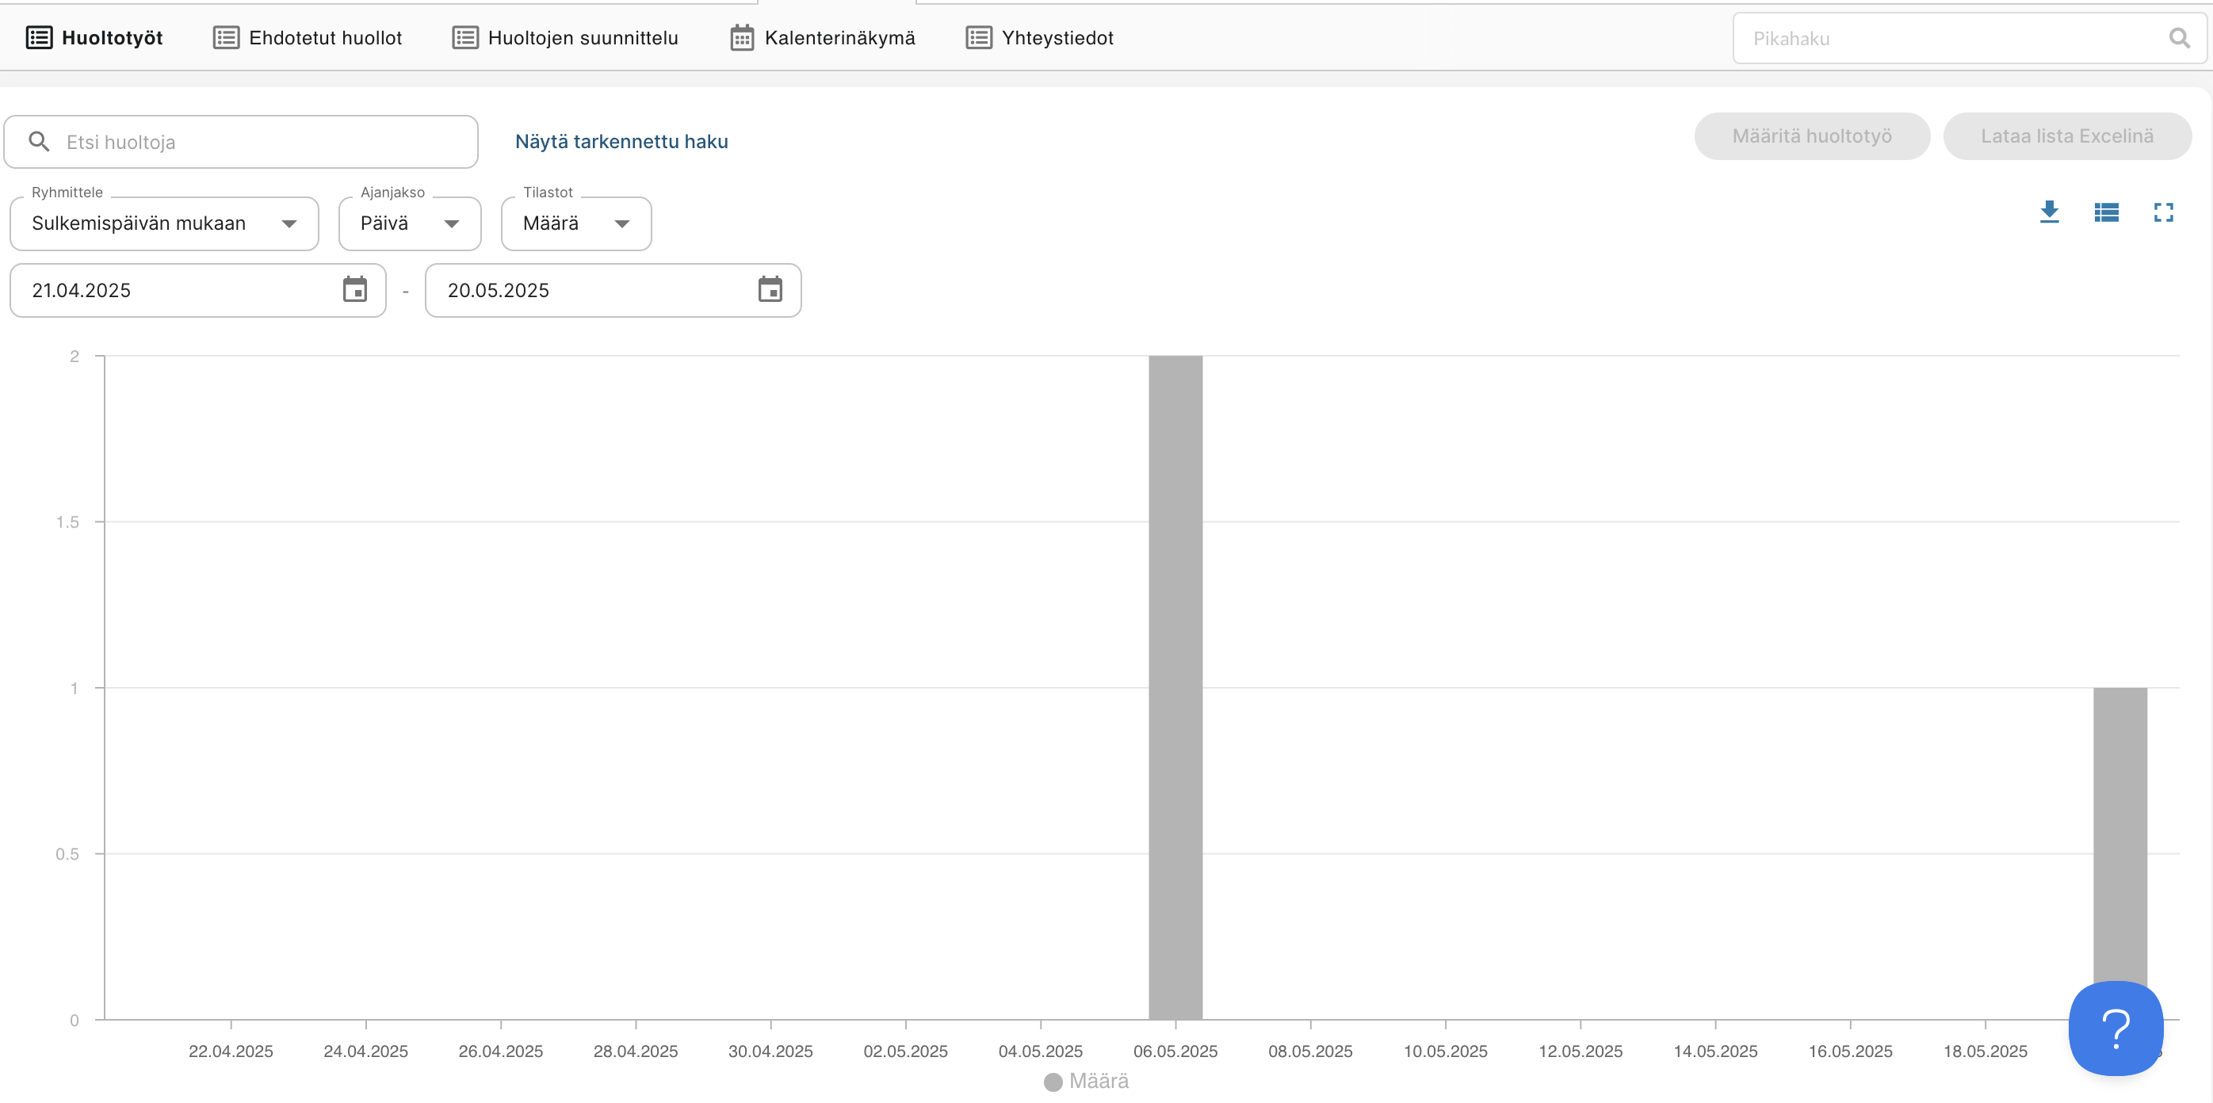
Task: Focus the Etsi huoltoja search field
Action: [258, 142]
